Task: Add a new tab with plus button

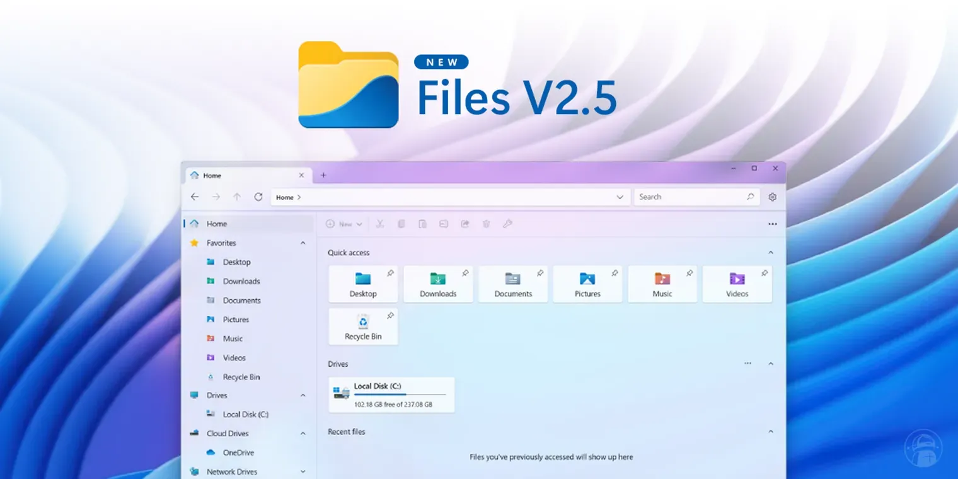Action: [323, 175]
